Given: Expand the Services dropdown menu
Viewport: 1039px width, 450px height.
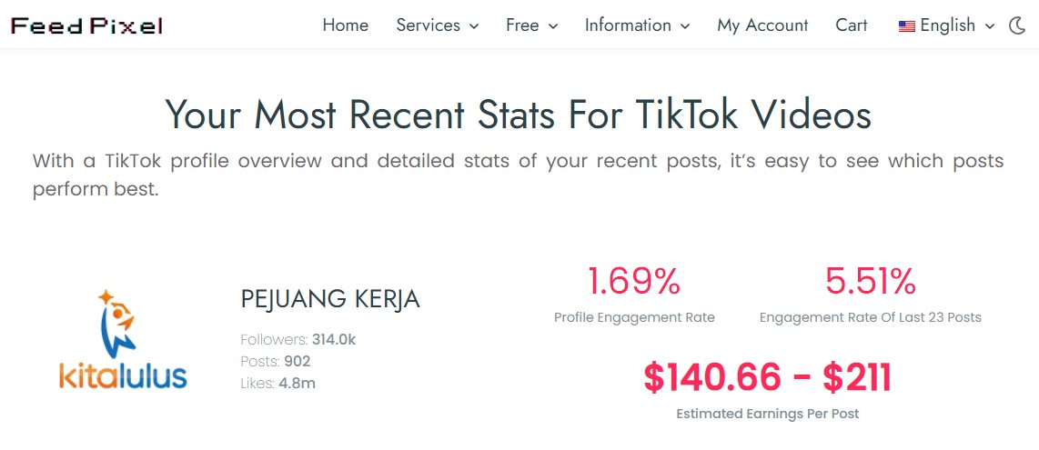Looking at the screenshot, I should pos(437,25).
